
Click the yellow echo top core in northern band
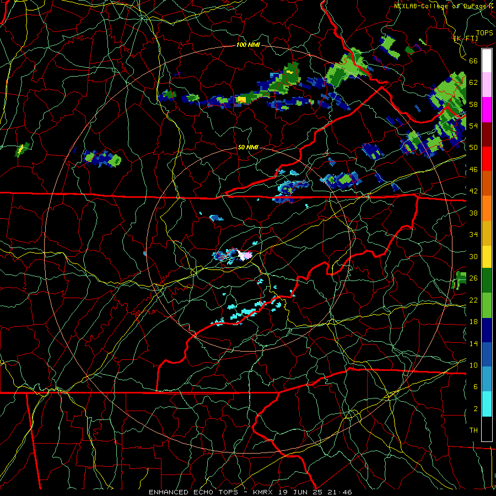242,100
